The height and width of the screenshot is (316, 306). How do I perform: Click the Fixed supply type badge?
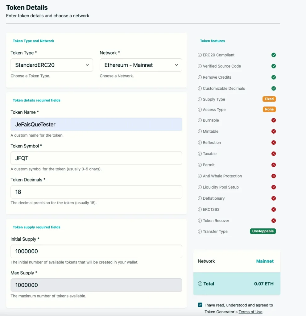269,99
